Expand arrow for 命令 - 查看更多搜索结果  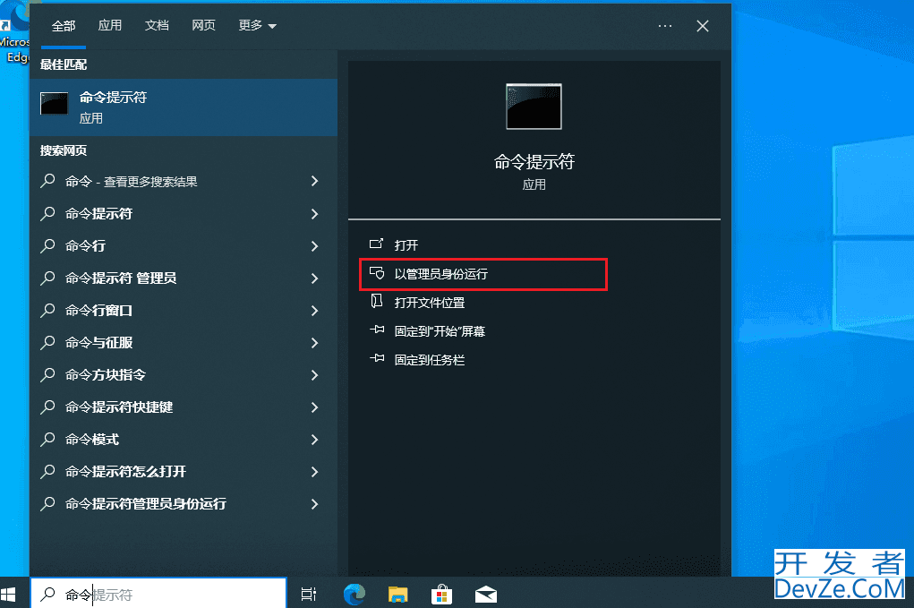click(x=315, y=181)
